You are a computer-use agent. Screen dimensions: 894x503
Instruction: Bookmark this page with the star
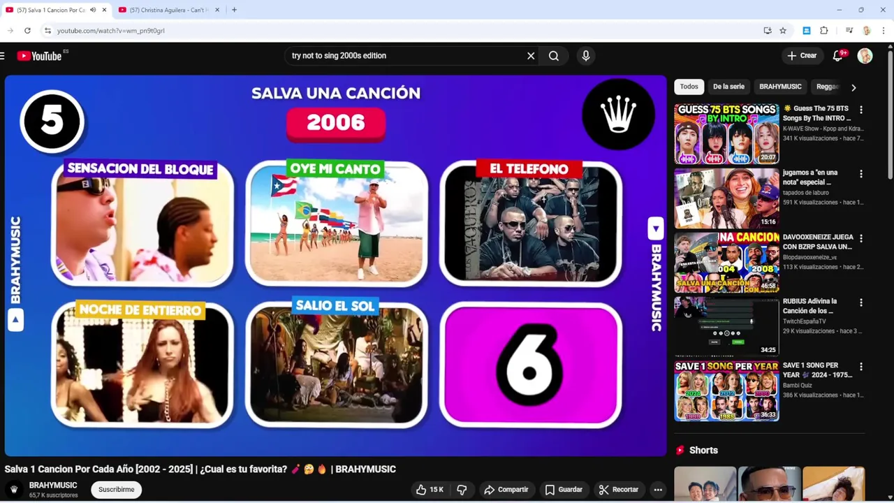tap(783, 31)
